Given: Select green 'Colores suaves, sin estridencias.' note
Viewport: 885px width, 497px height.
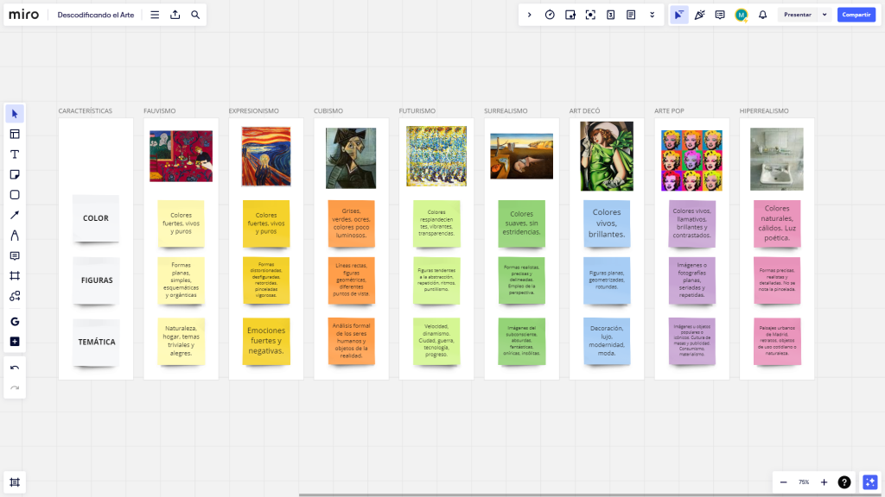Looking at the screenshot, I should (521, 223).
